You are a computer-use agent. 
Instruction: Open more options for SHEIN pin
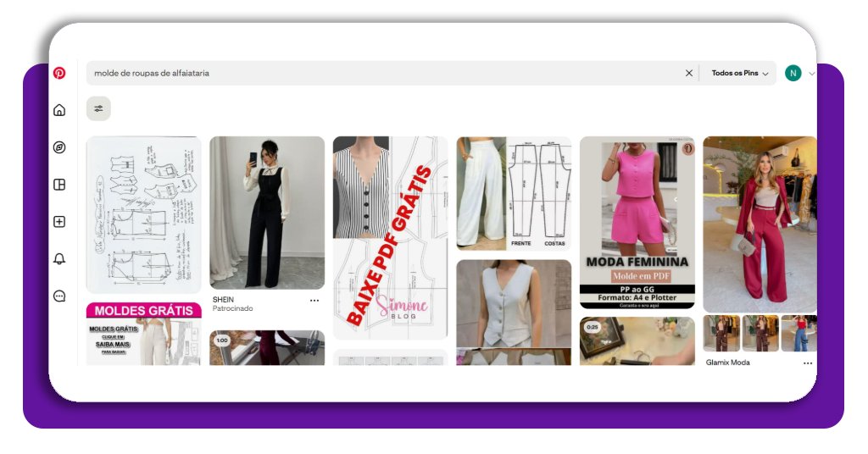[x=314, y=300]
